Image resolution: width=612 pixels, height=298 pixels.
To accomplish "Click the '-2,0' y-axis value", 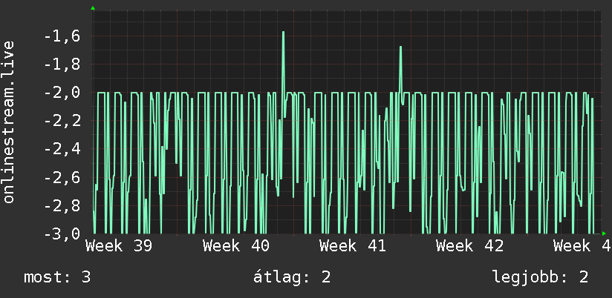I will point(62,93).
